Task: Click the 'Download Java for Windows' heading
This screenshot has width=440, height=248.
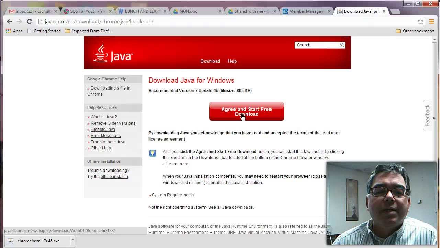Action: point(191,80)
